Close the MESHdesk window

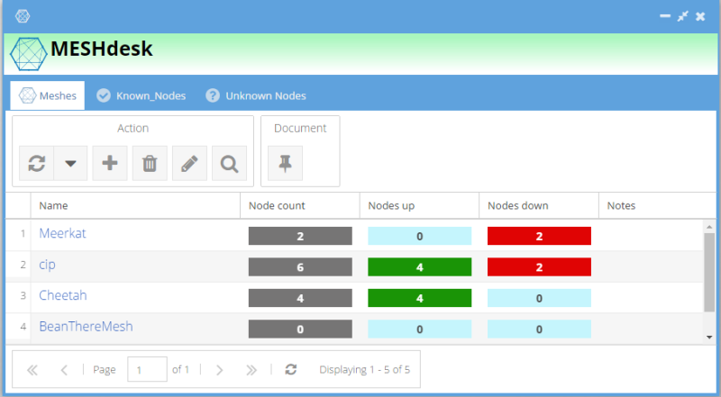tap(700, 16)
